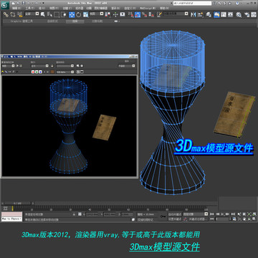Click the Mirror tool icon
The image size is (258, 258).
tap(193, 14)
